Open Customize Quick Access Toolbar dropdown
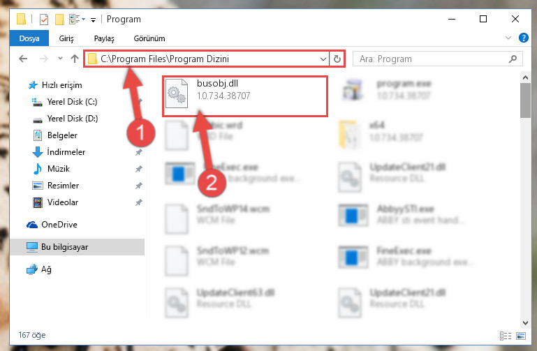 click(93, 20)
